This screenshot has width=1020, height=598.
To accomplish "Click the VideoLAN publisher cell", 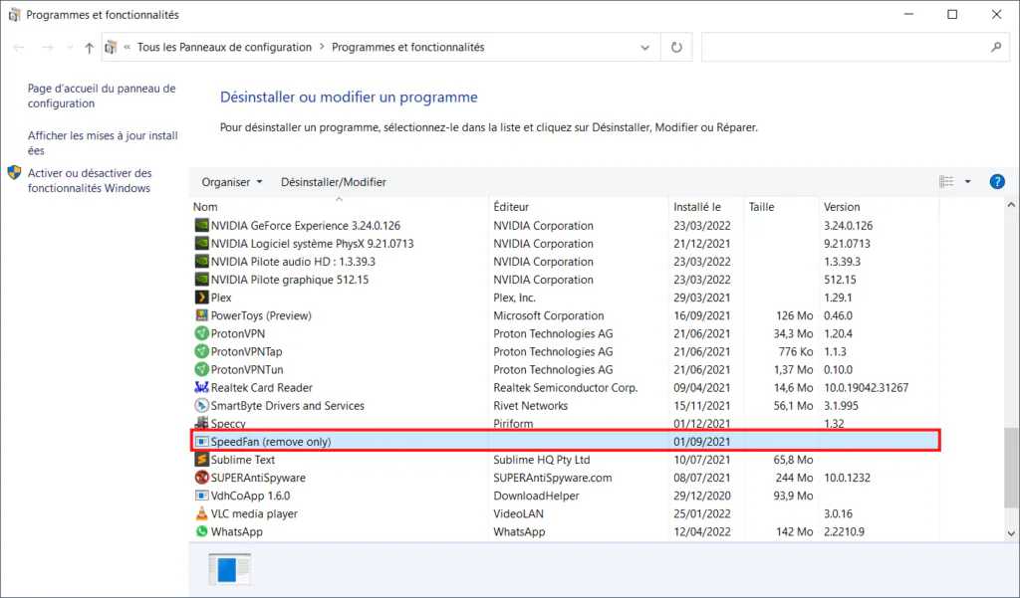I will 518,513.
